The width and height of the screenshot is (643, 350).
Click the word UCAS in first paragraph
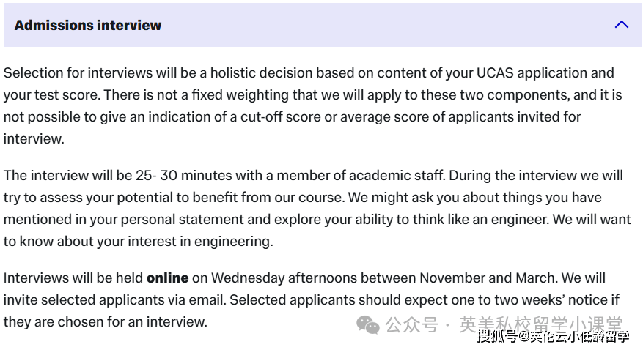[x=495, y=73]
